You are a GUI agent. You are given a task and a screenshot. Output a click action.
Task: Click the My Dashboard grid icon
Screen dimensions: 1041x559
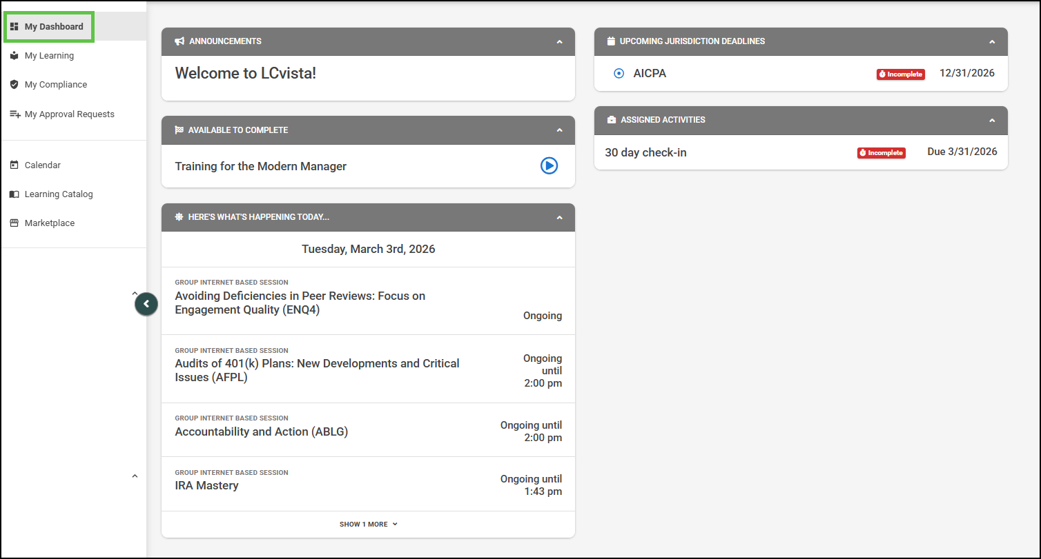click(x=14, y=27)
